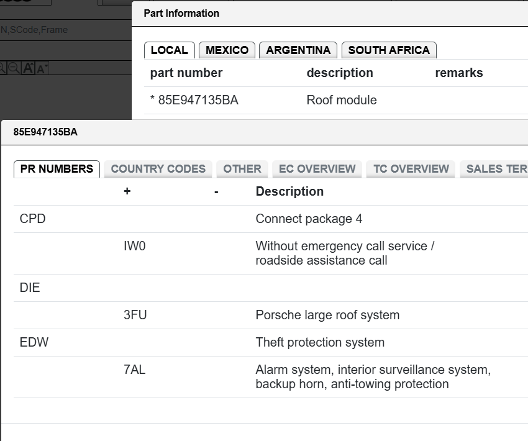Select PR code IW0
This screenshot has height=441, width=528.
(135, 246)
